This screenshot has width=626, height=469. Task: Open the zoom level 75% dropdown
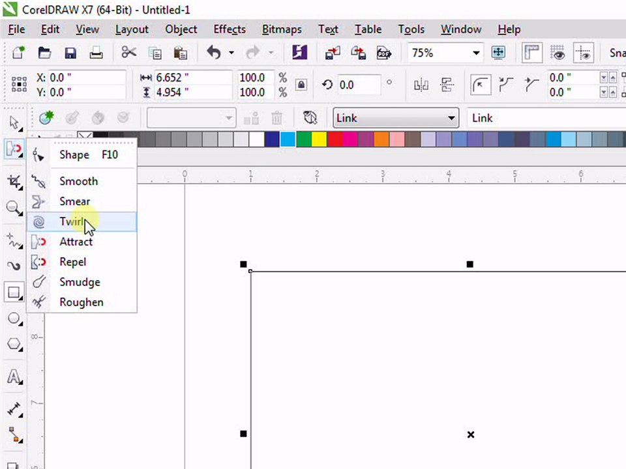point(476,53)
